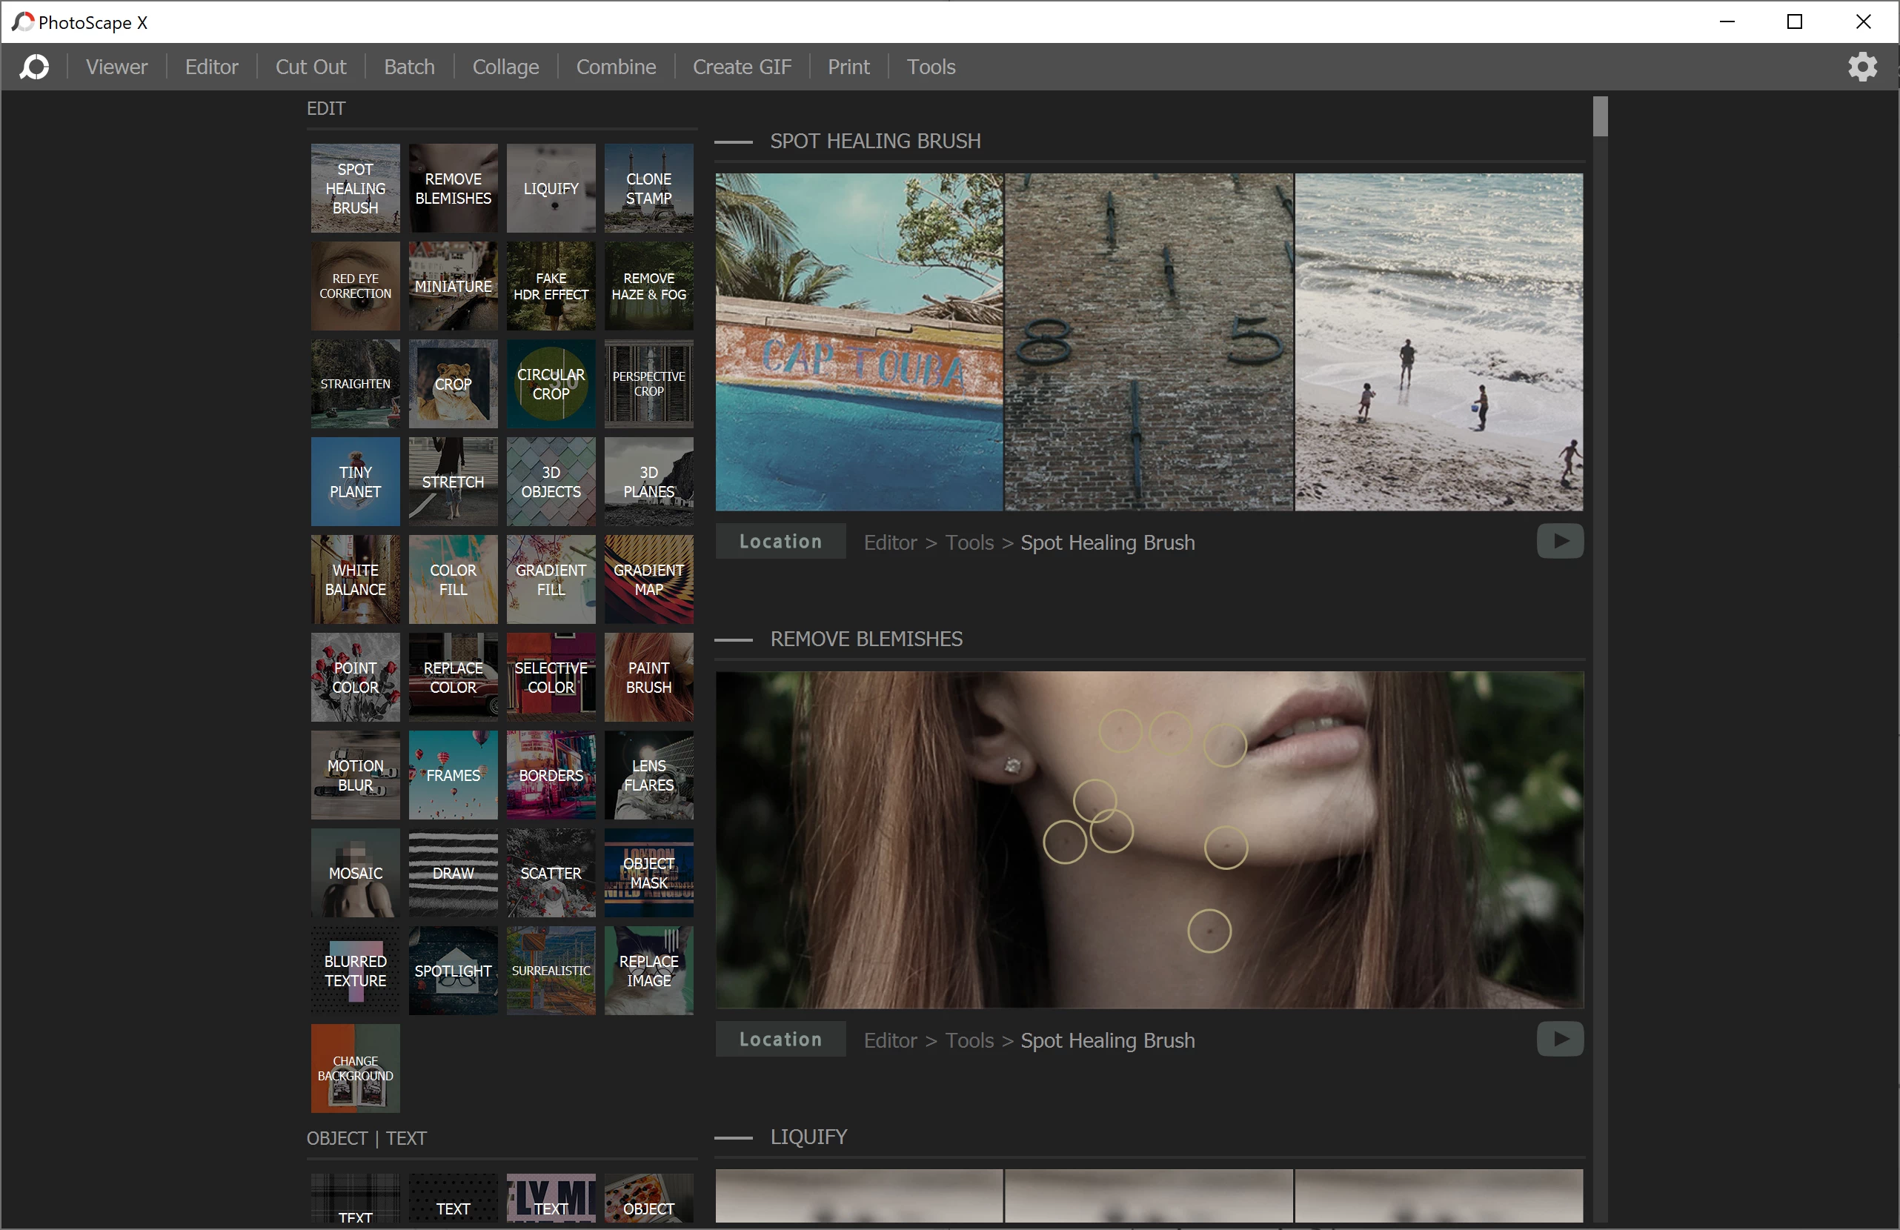Open the Tiny Planet effect

(x=354, y=482)
